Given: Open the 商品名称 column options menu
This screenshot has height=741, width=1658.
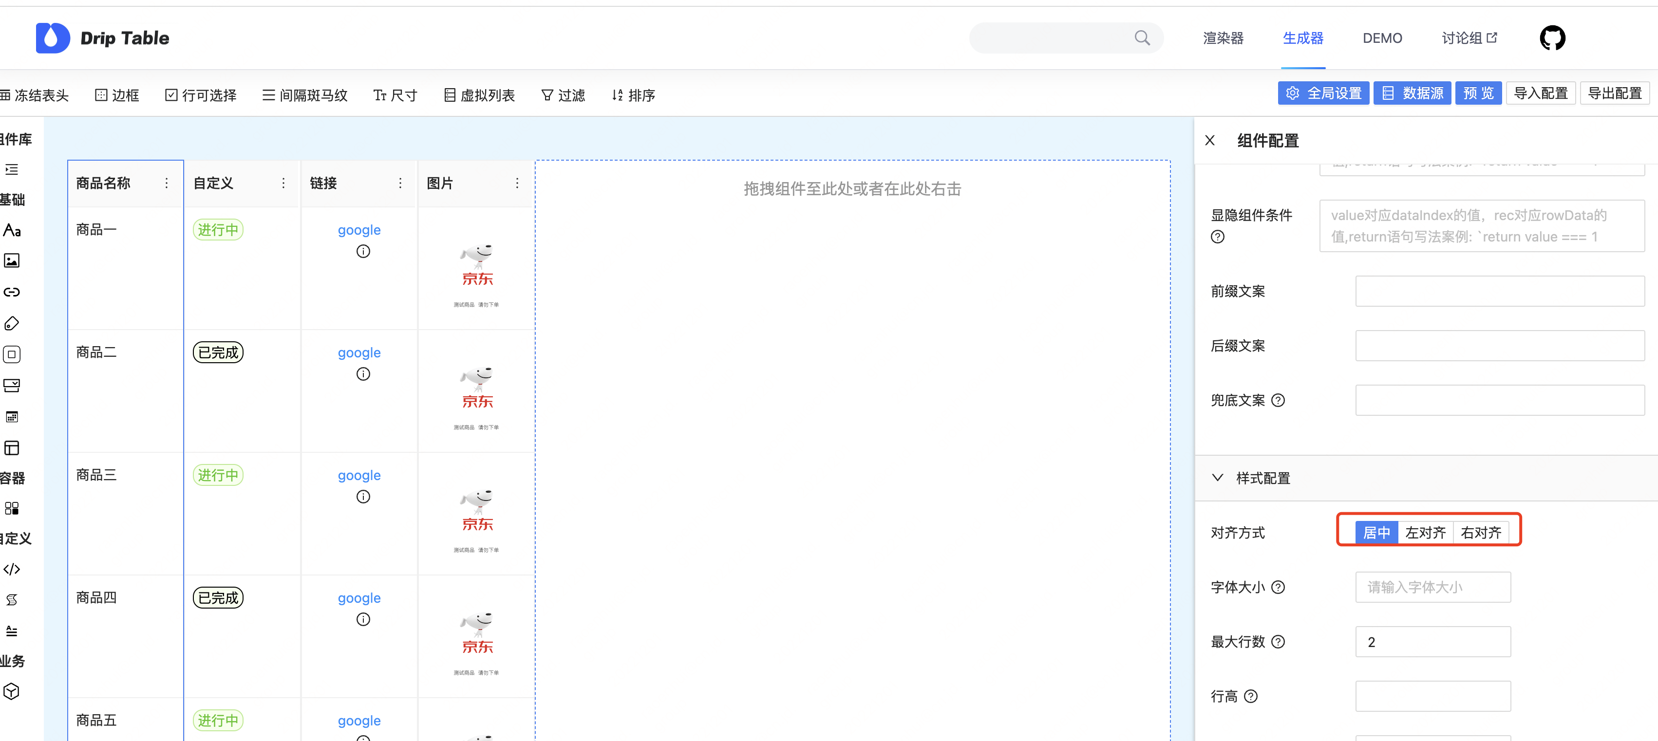Looking at the screenshot, I should (166, 184).
